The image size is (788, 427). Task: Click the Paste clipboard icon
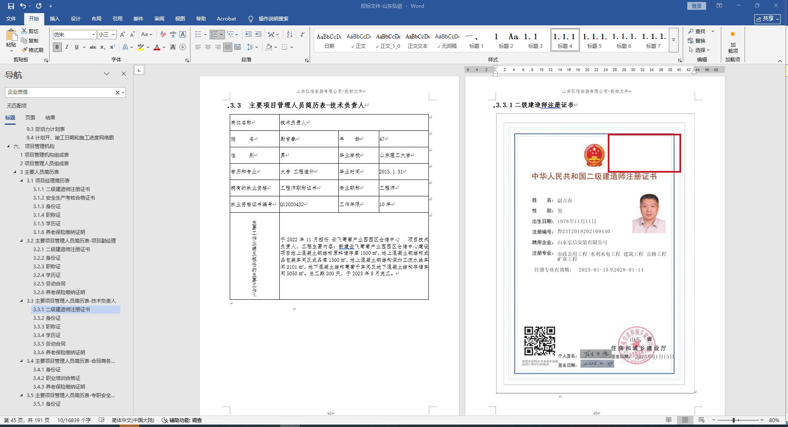(11, 35)
